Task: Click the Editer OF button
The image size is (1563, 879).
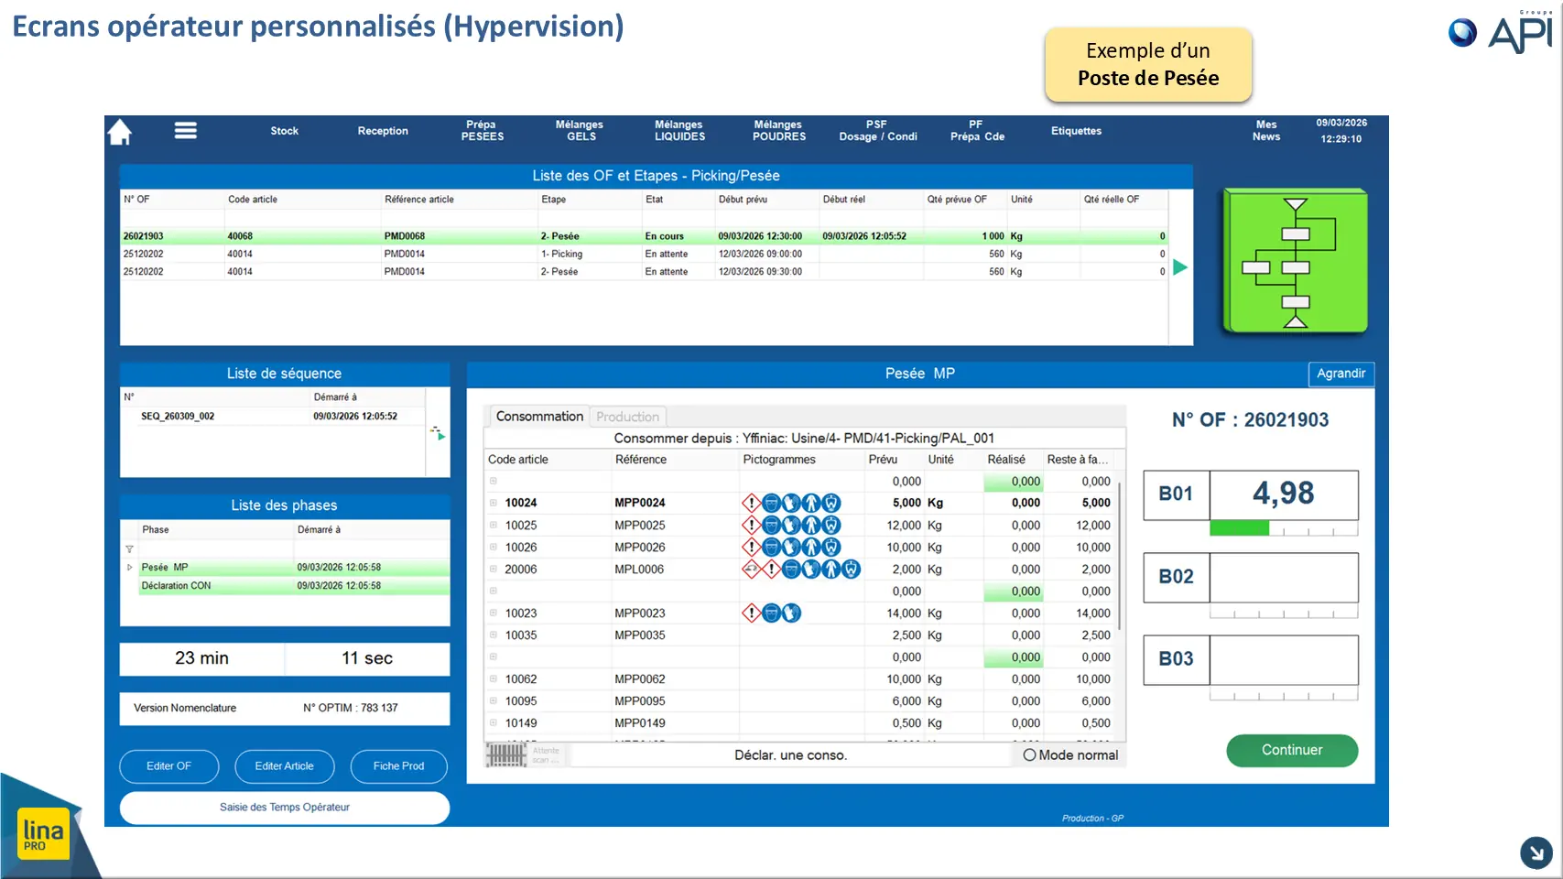Action: click(169, 766)
